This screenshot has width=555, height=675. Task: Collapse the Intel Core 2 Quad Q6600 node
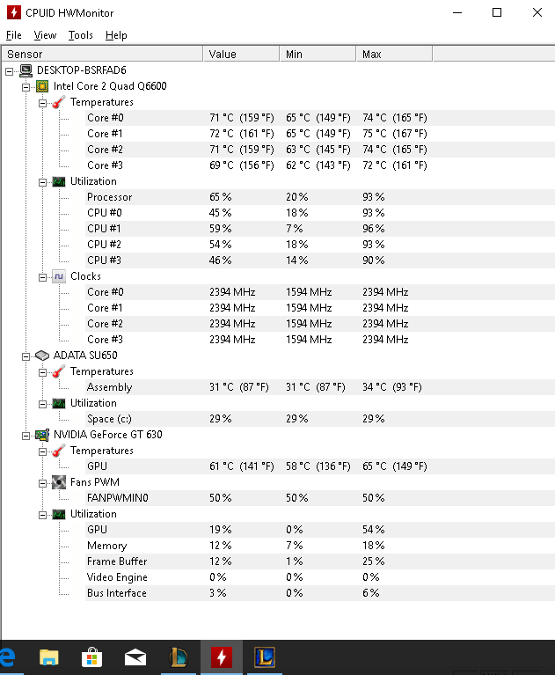[26, 87]
